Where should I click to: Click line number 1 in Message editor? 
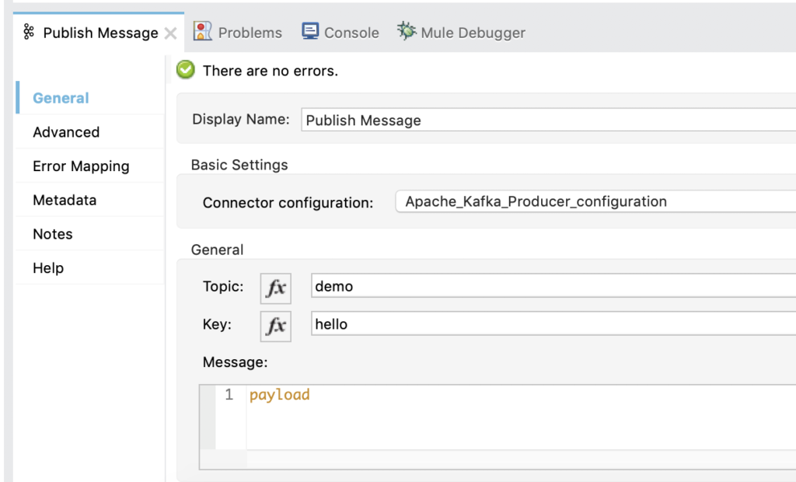pyautogui.click(x=228, y=395)
